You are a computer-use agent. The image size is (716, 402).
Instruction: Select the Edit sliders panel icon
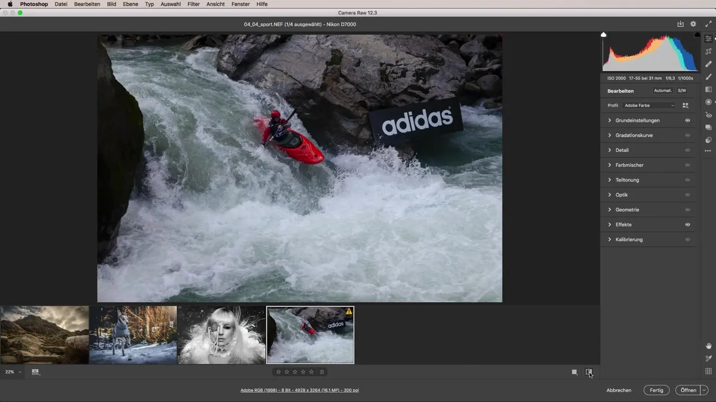[708, 39]
